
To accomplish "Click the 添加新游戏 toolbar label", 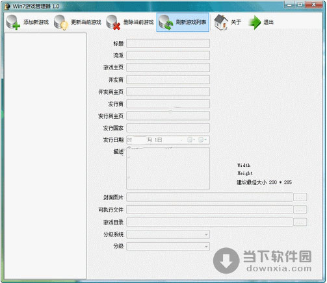I will (36, 22).
